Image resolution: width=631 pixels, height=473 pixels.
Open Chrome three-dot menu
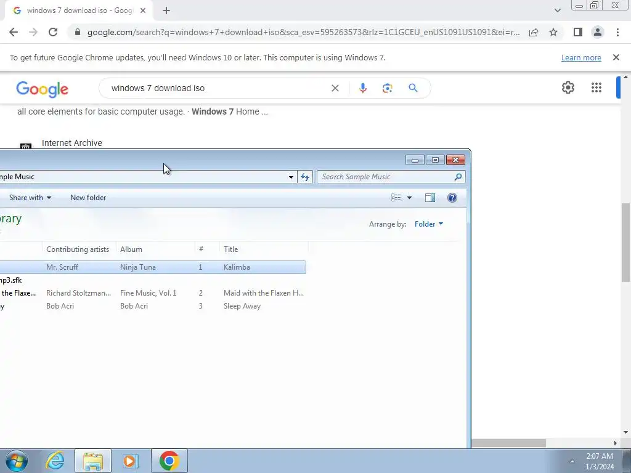click(617, 32)
